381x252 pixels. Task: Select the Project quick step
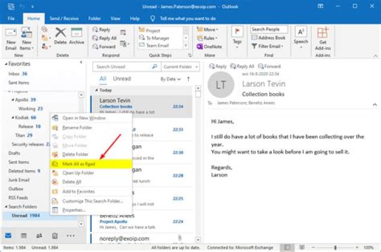[160, 31]
